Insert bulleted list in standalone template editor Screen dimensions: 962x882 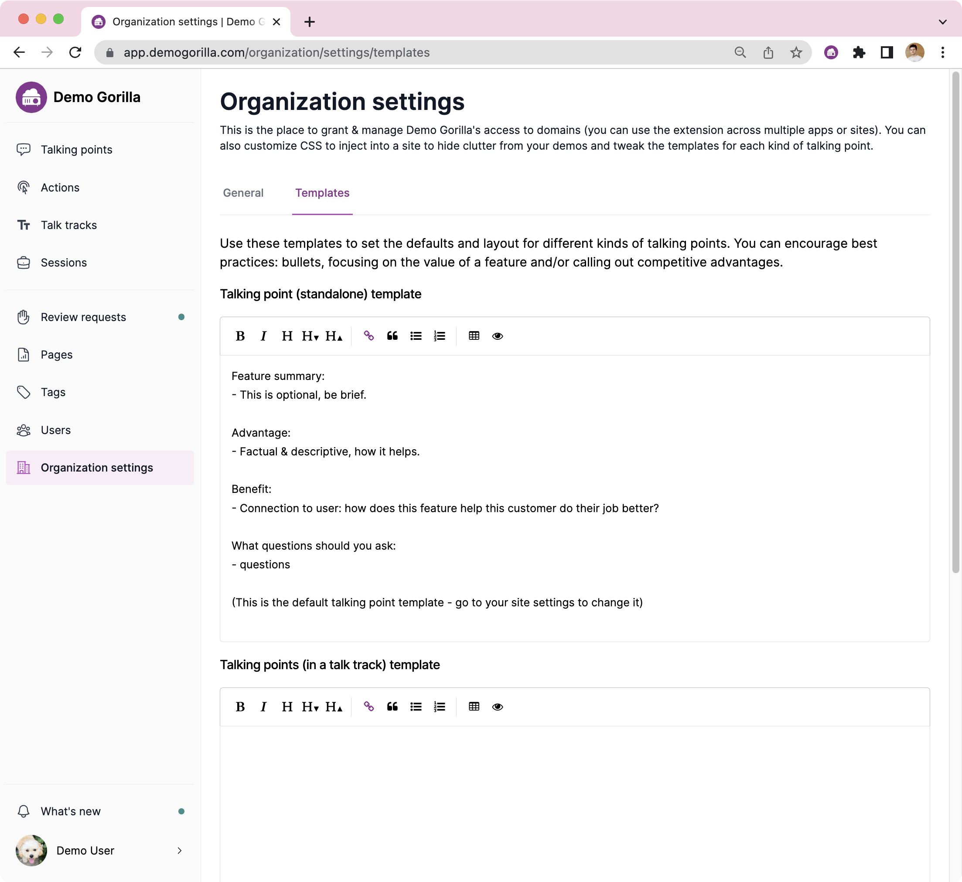[x=416, y=336]
